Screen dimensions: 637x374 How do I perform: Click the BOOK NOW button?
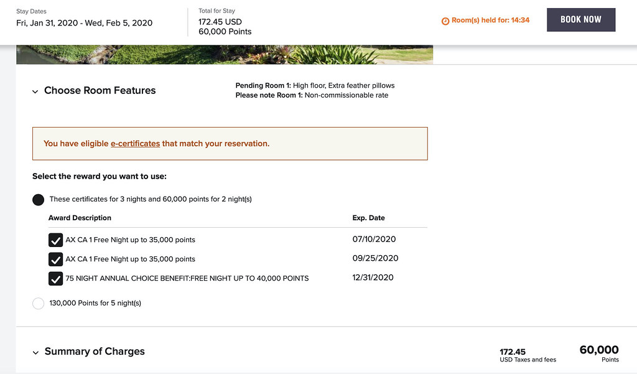(580, 20)
